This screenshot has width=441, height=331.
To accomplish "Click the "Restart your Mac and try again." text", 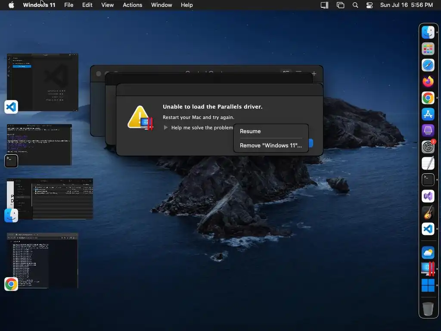I will 198,117.
